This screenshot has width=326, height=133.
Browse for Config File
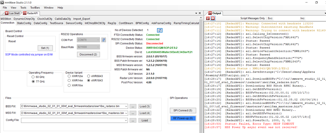click(x=133, y=120)
